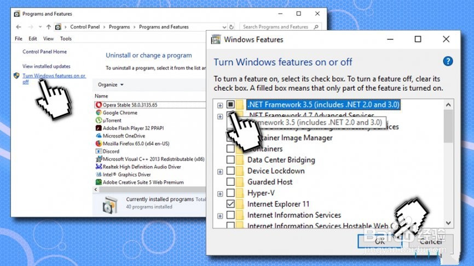Click the installed programs disc icon
The width and height of the screenshot is (474, 266).
coord(109,204)
